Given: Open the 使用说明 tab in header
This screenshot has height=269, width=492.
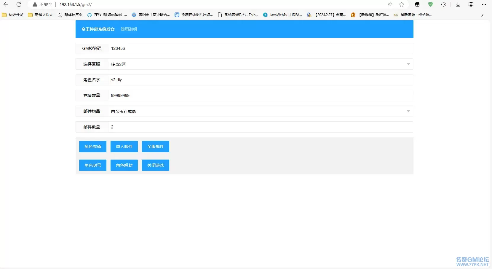Looking at the screenshot, I should pos(129,29).
